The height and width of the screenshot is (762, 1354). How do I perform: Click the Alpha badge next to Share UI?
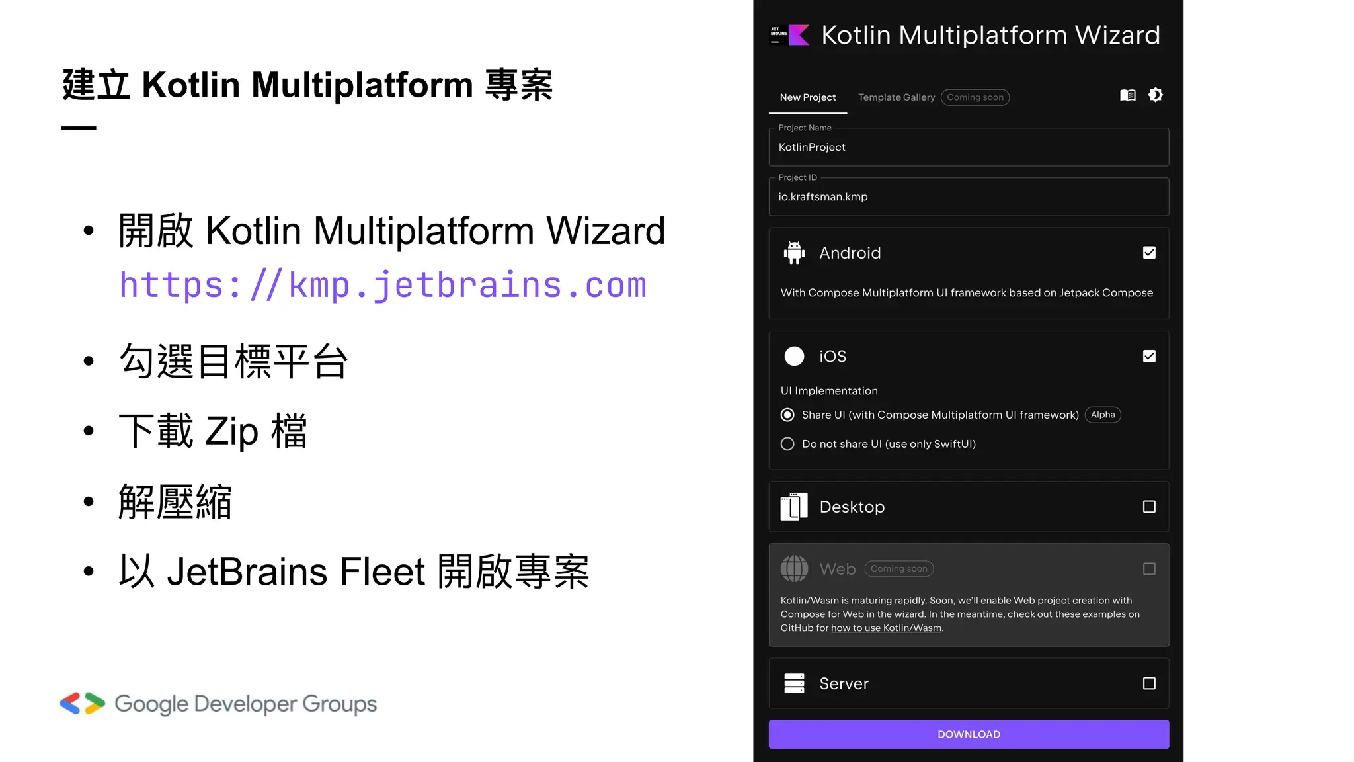(1103, 415)
